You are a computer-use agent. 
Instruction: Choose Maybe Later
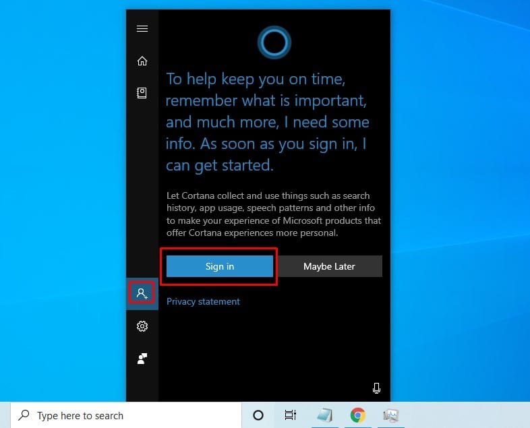[329, 266]
